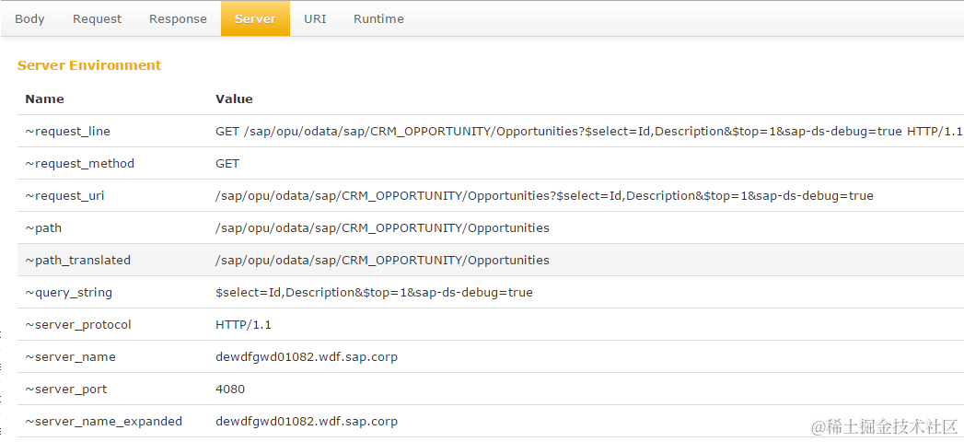Select the ~server_port name cell
964x442 pixels.
65,390
